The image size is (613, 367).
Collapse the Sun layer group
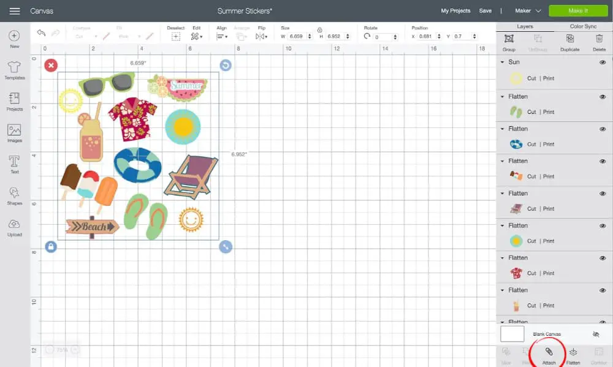(x=503, y=62)
